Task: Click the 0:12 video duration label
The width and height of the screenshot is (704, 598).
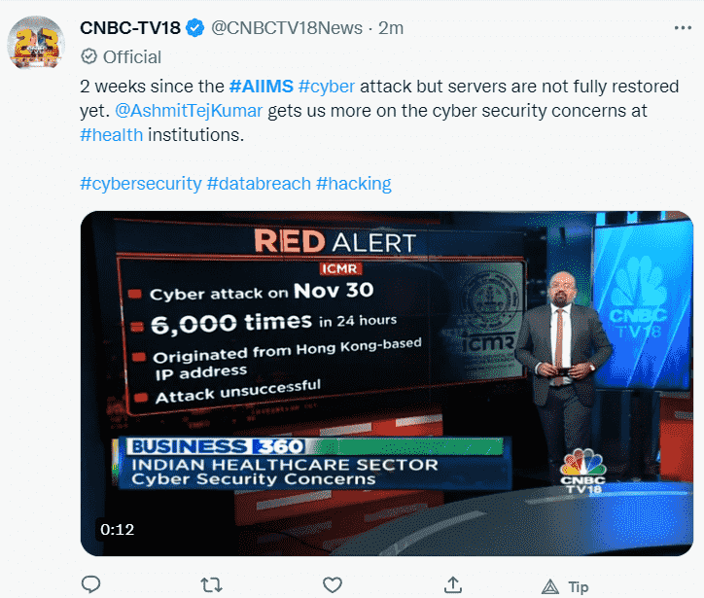Action: pyautogui.click(x=118, y=530)
